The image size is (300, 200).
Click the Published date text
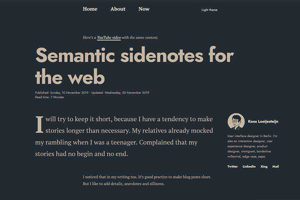click(62, 93)
